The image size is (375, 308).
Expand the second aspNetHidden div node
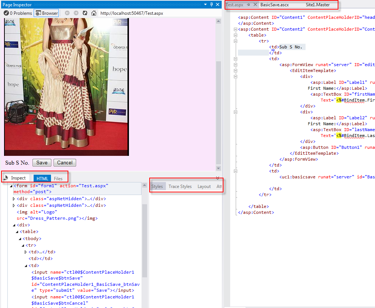(x=14, y=205)
